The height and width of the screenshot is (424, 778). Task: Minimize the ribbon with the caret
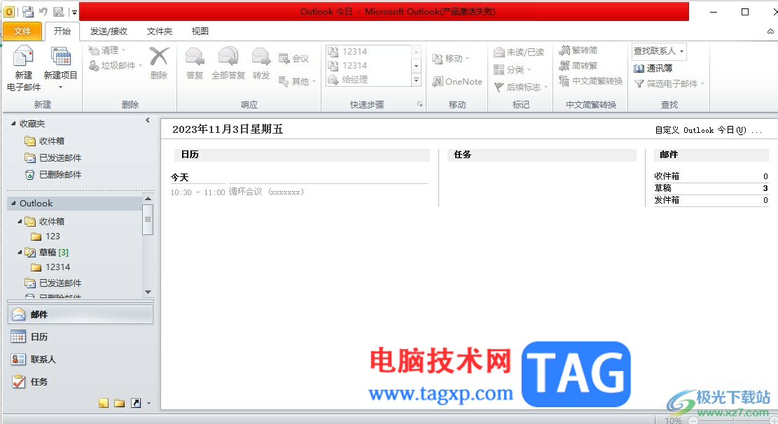pos(770,31)
